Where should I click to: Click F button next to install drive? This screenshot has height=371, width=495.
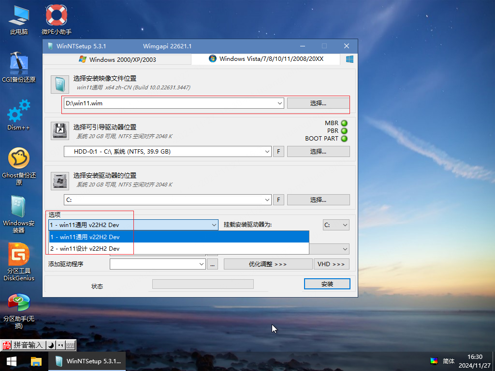pos(278,200)
